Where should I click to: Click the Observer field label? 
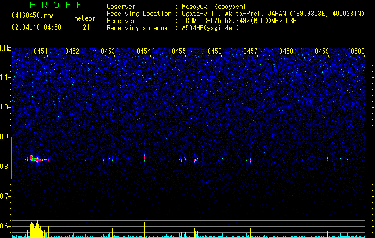point(121,7)
